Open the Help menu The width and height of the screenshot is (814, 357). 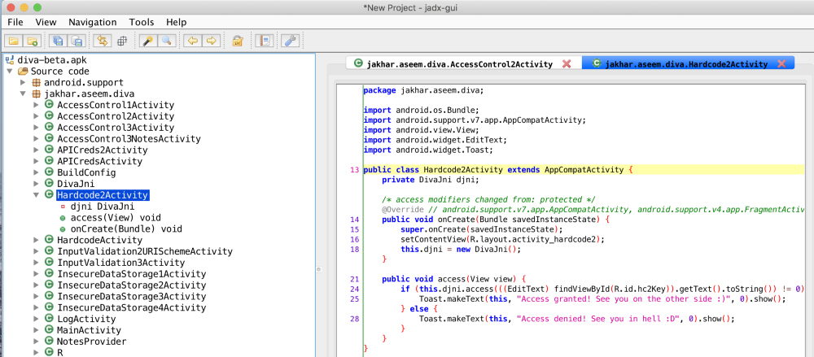(x=176, y=22)
